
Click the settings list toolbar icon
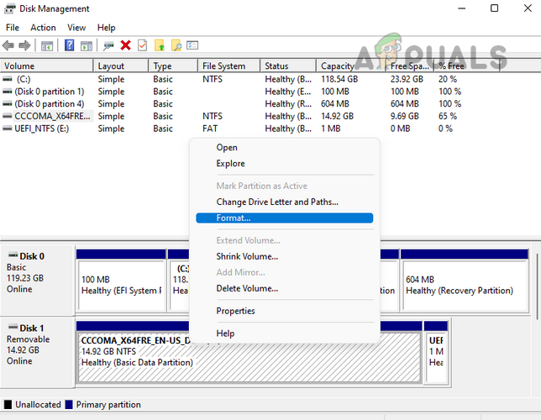(x=192, y=45)
